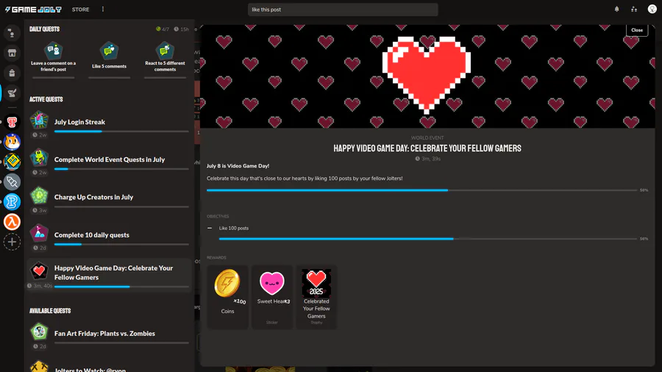662x372 pixels.
Task: Open the backpack icon in sidebar
Action: tap(12, 73)
